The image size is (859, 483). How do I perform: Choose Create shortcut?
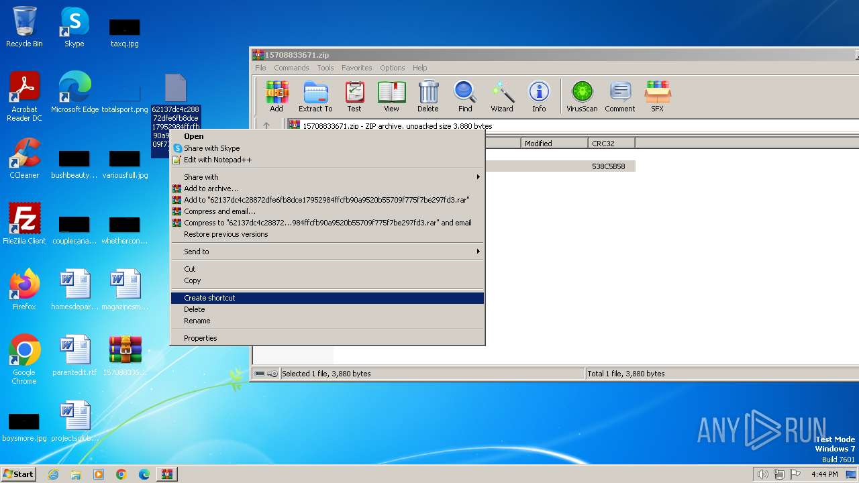click(x=327, y=298)
